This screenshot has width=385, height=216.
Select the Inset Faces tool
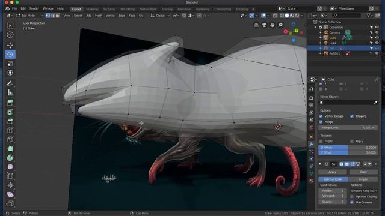10,112
